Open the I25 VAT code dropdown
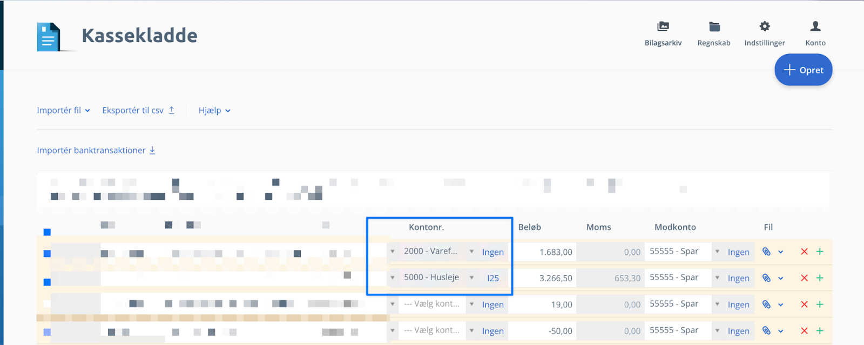 pyautogui.click(x=493, y=278)
